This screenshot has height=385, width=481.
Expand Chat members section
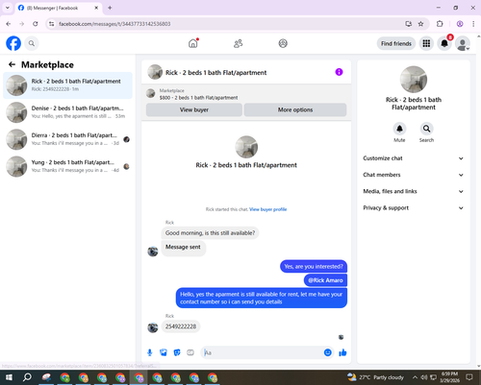coord(414,175)
